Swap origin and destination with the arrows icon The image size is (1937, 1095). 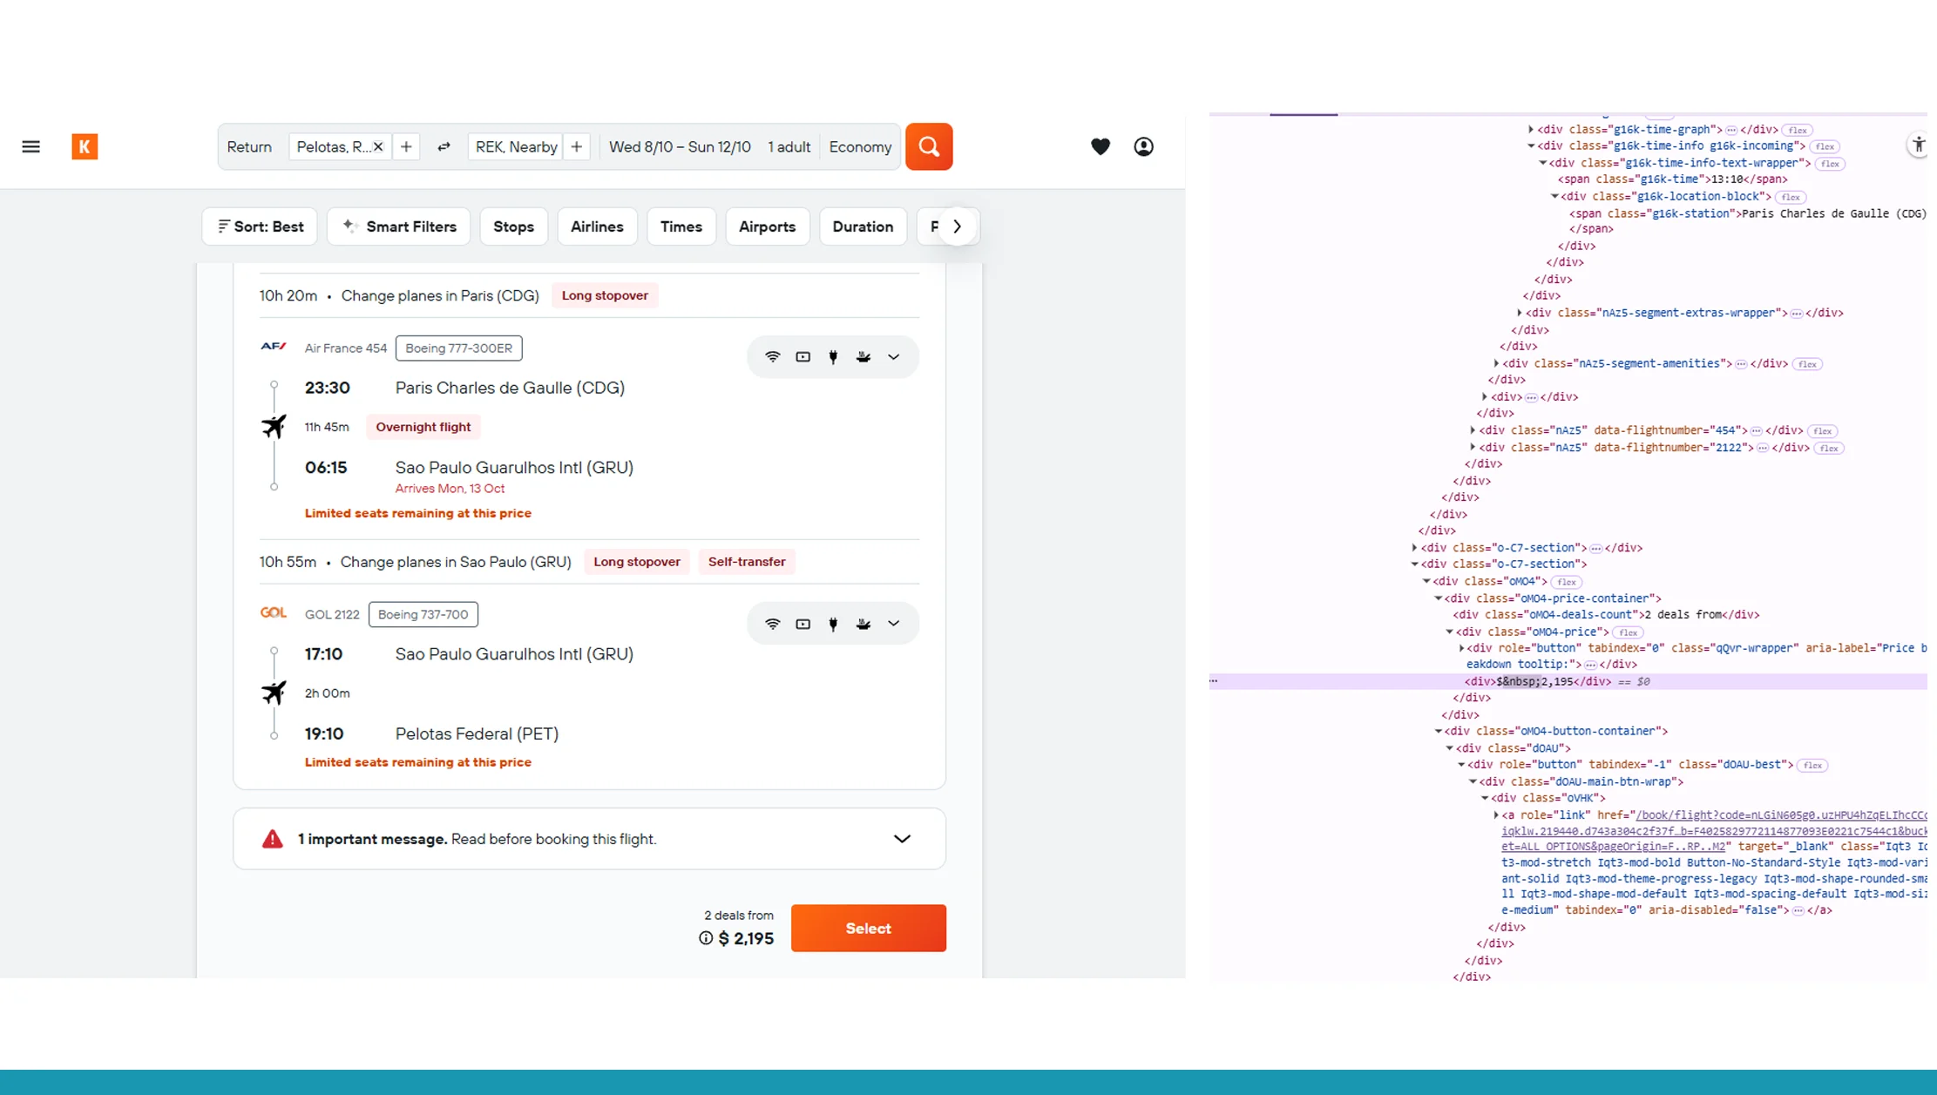(x=444, y=146)
